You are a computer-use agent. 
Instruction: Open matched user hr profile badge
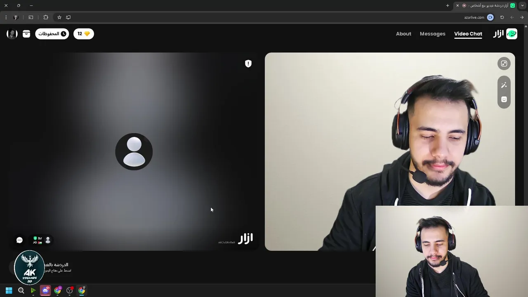pyautogui.click(x=42, y=240)
